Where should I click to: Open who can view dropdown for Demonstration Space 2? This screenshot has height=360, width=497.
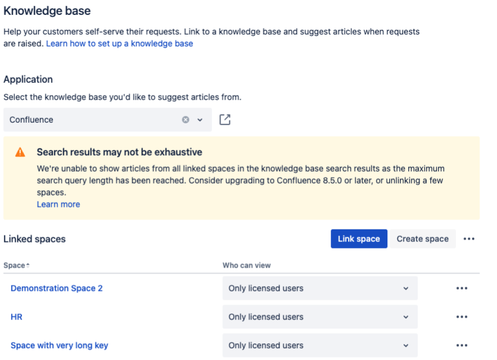pyautogui.click(x=320, y=288)
